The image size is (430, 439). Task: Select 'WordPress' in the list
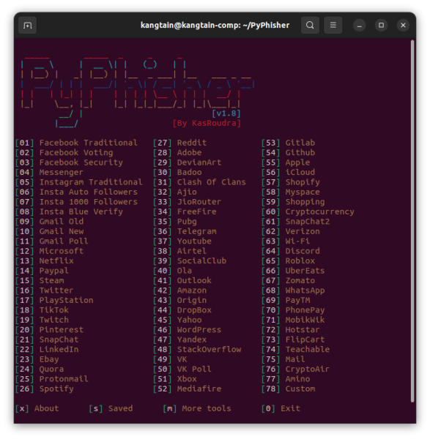click(199, 330)
